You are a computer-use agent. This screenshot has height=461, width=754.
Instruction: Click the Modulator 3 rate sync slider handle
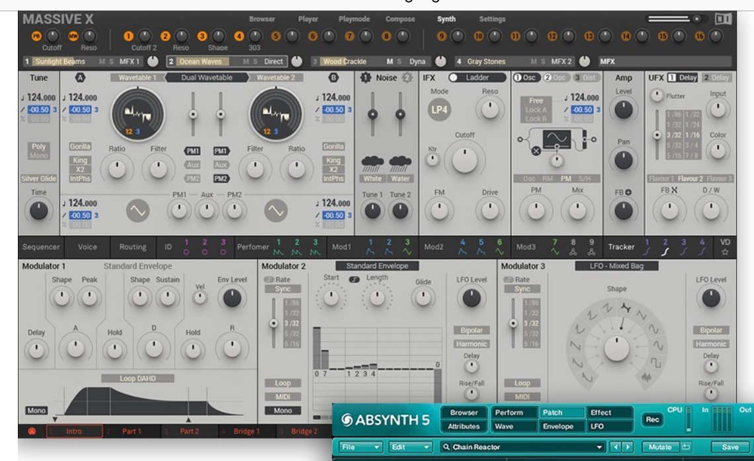[x=513, y=323]
